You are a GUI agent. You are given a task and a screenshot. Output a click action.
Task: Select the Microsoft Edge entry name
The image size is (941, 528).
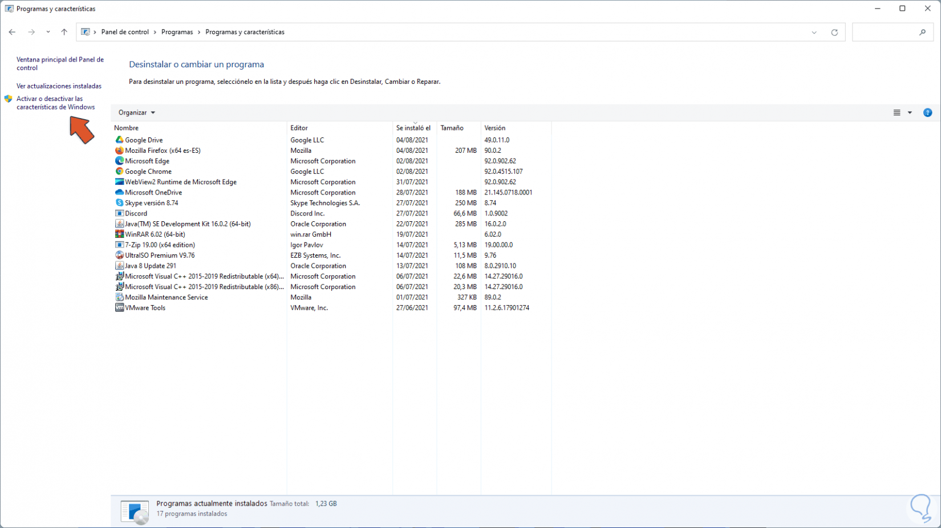147,161
